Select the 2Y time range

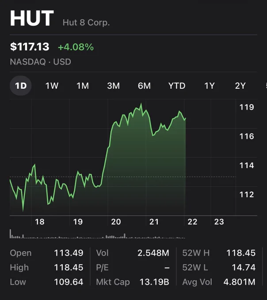240,86
